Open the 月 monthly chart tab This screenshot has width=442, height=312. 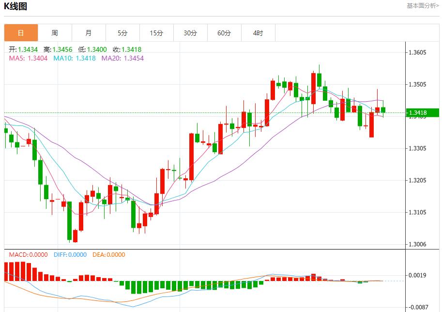(89, 33)
